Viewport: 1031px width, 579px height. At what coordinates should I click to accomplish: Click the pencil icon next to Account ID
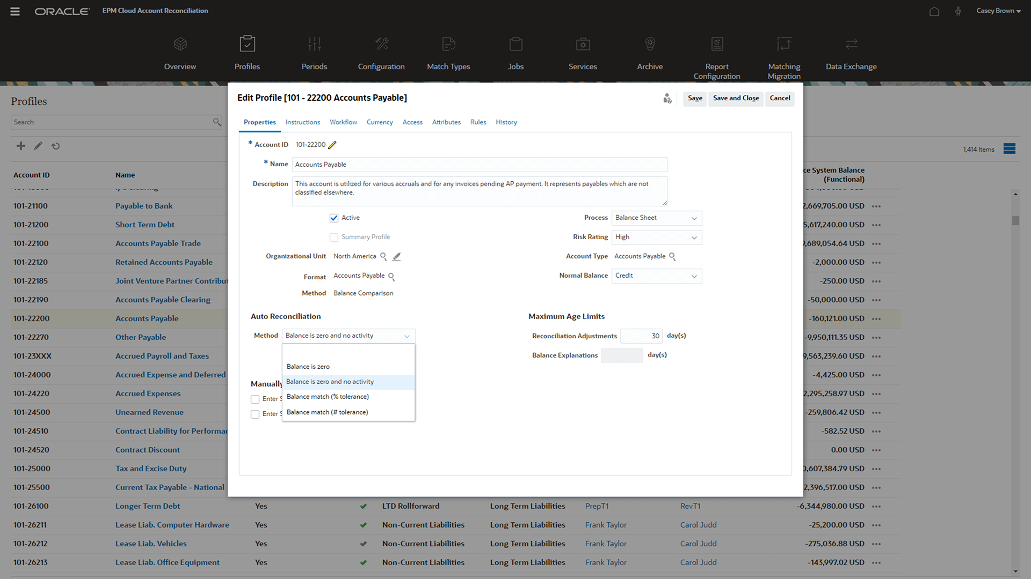332,145
